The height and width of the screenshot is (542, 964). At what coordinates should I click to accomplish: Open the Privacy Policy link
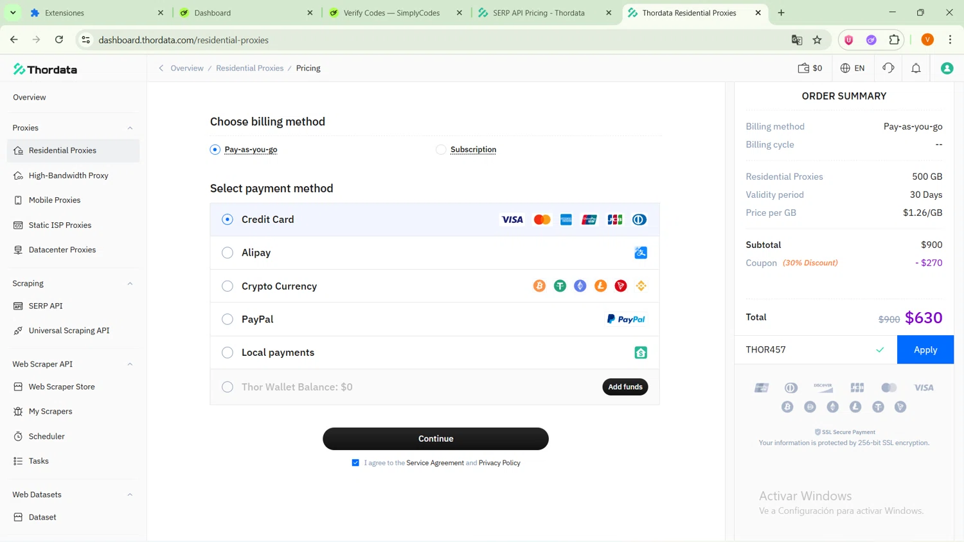coord(499,463)
